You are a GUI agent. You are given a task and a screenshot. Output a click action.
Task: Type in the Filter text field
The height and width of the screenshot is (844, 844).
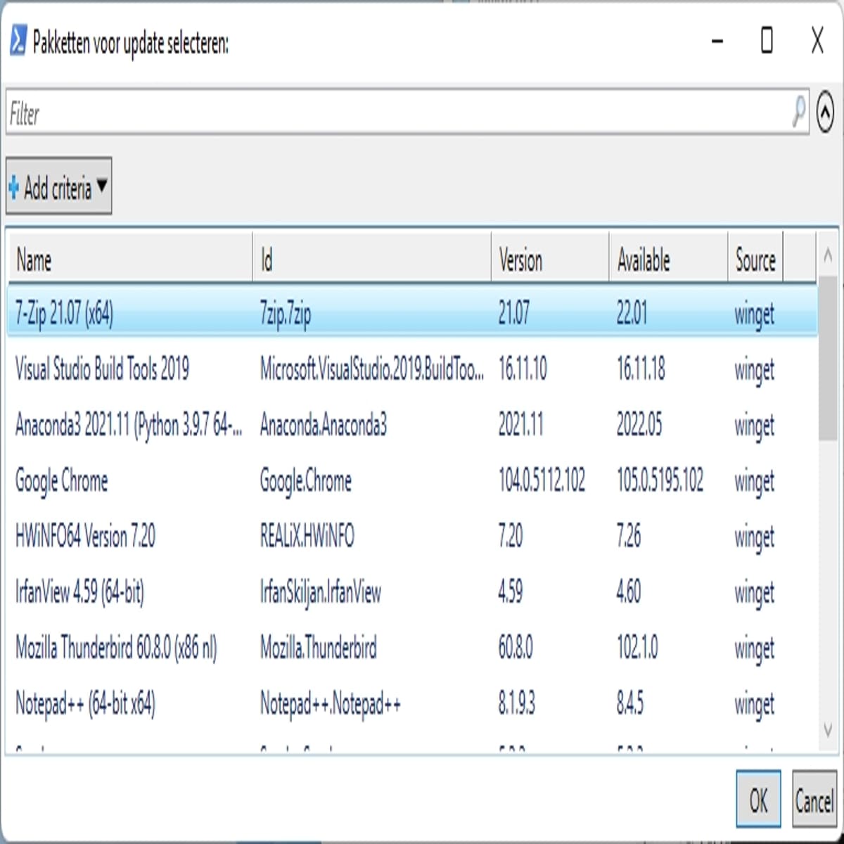click(x=394, y=113)
